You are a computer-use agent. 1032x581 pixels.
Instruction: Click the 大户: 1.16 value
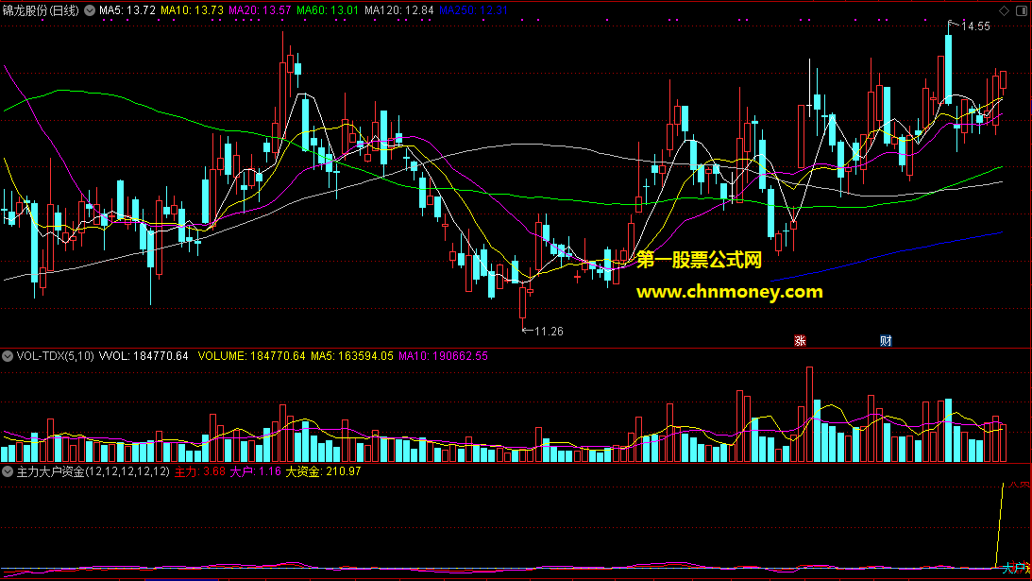(255, 471)
